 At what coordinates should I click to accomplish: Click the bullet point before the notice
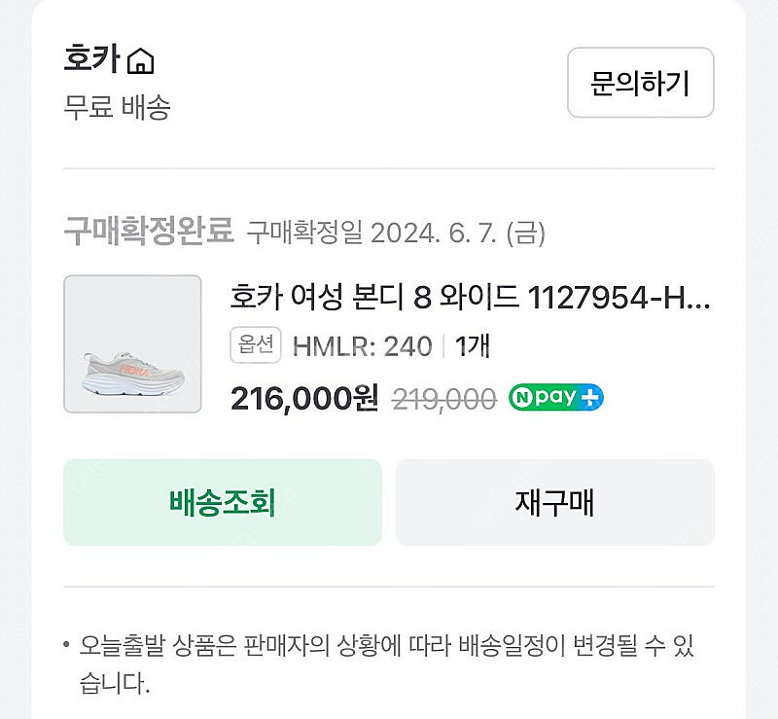click(x=66, y=645)
